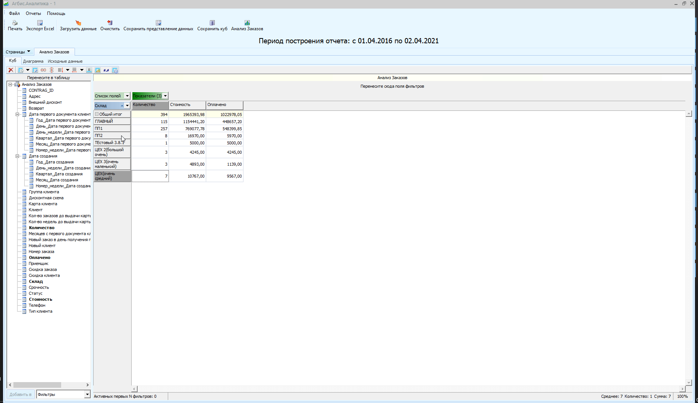
Task: Select the Анализ Заказов page tab
Action: pyautogui.click(x=54, y=52)
